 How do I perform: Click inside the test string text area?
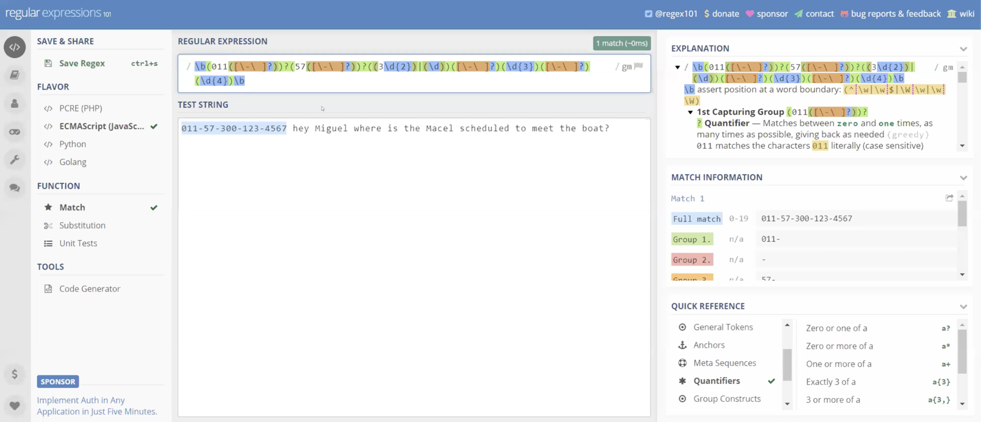[414, 268]
